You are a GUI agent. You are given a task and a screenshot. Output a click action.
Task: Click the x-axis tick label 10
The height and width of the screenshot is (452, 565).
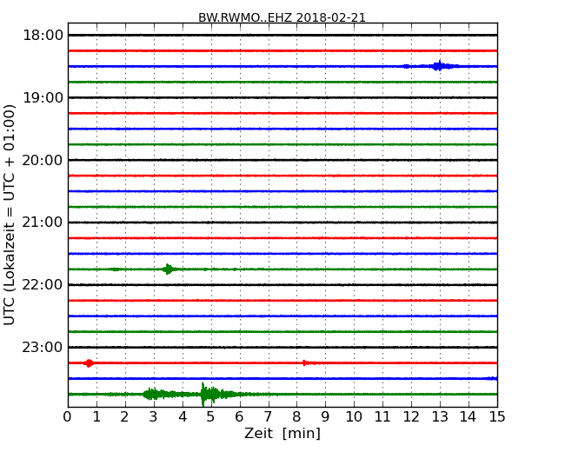(x=354, y=417)
